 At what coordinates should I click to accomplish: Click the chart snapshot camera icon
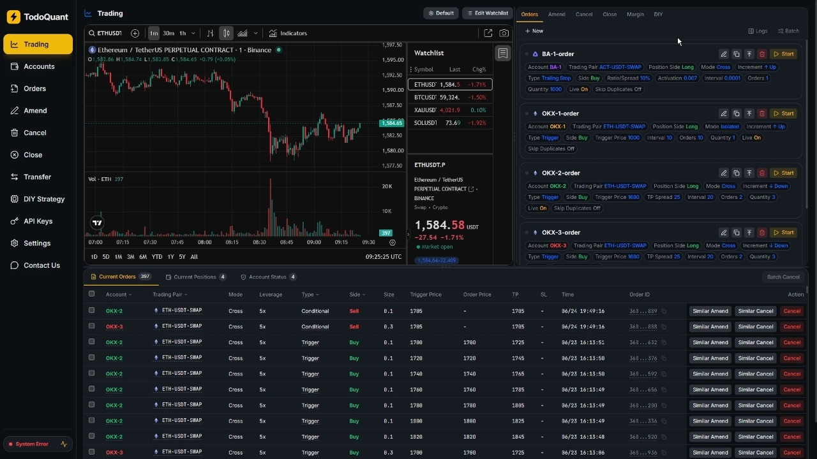point(504,33)
